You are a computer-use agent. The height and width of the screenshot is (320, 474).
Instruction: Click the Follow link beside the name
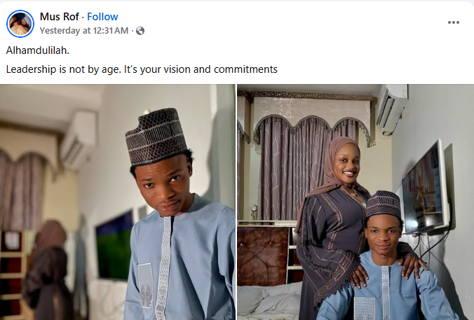102,16
